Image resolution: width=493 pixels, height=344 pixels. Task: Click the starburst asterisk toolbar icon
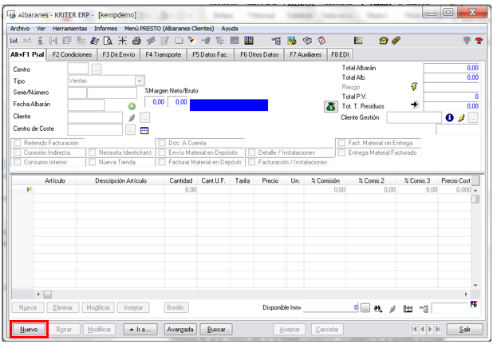122,41
